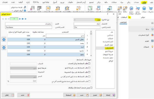
Task: Open the مبيعات sales invoice icon
Action: point(144,8)
